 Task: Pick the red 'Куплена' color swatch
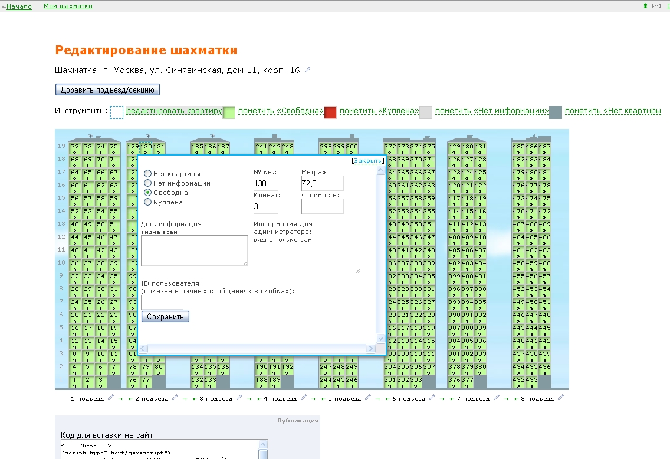330,112
